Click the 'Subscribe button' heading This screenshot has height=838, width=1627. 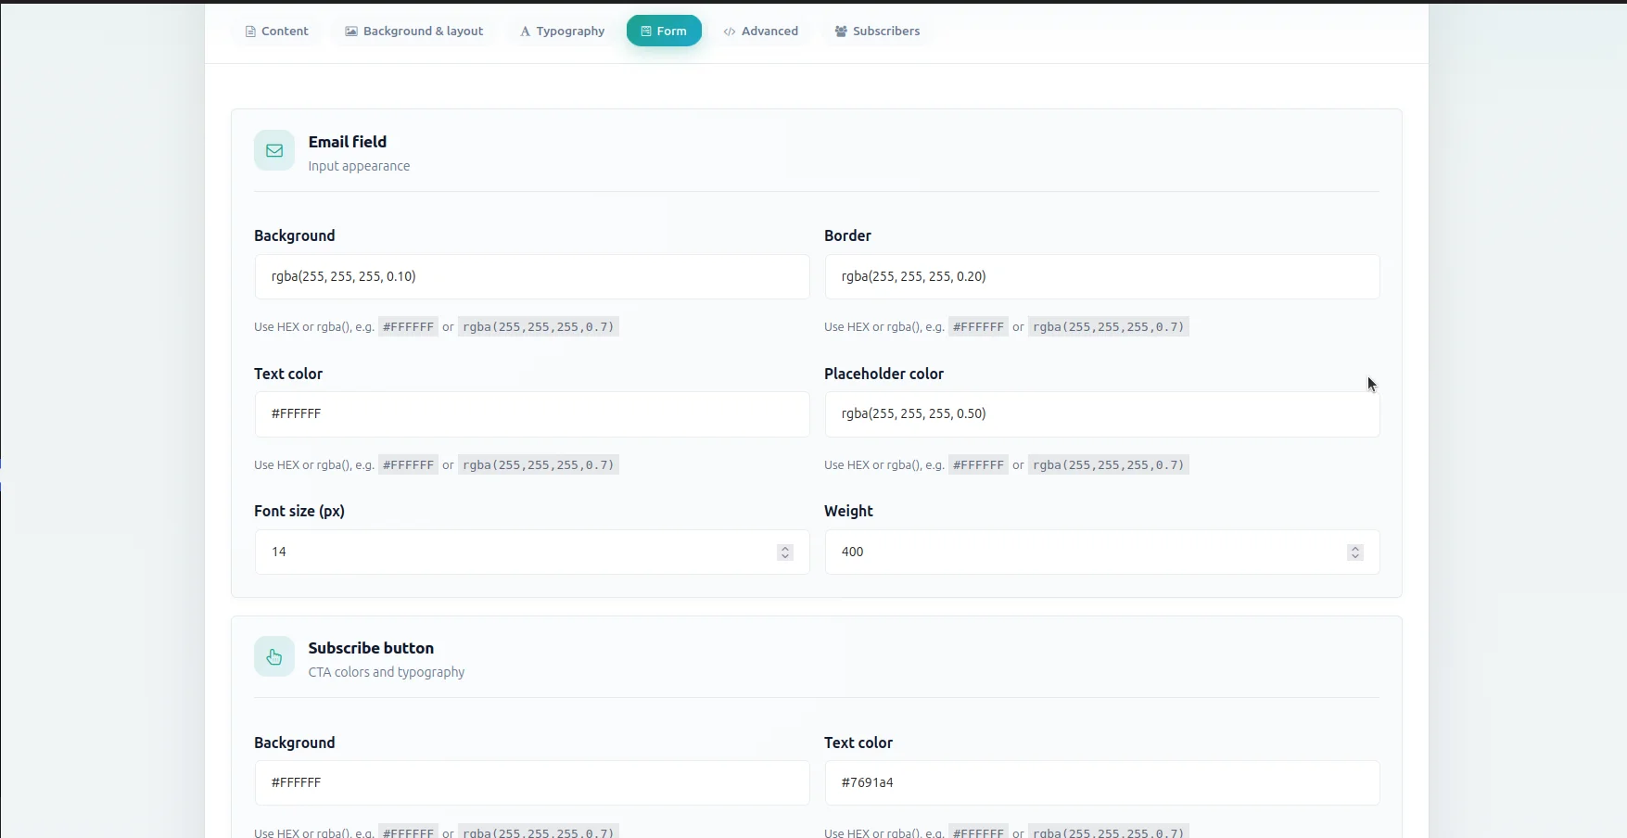coord(371,648)
